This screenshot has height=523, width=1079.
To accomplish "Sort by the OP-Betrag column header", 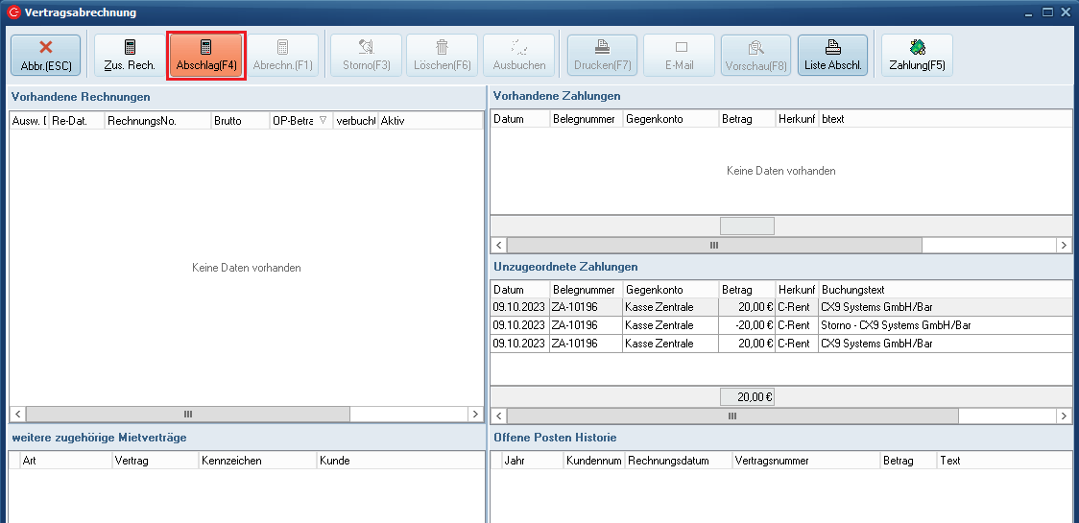I will tap(296, 121).
